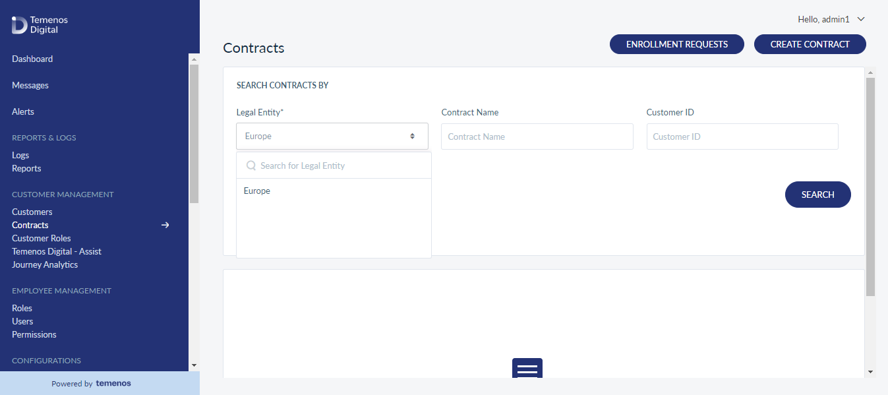The height and width of the screenshot is (395, 888).
Task: Open the admin1 user chevron menu
Action: tap(861, 20)
